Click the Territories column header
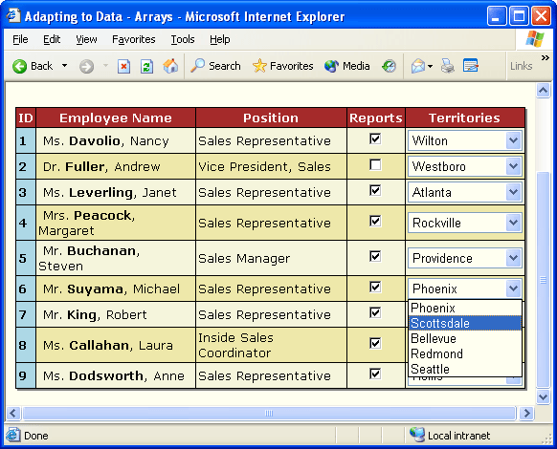Screen dimensions: 557x449 tap(465, 118)
